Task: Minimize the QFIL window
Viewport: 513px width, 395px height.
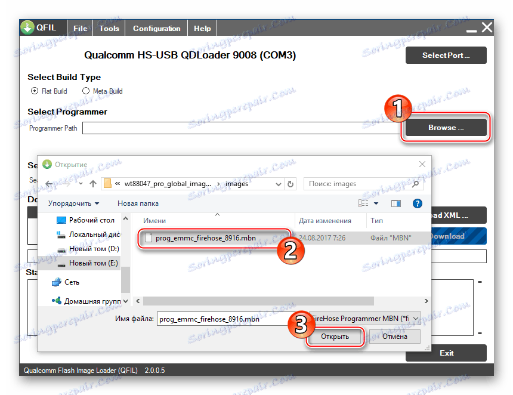Action: point(471,30)
